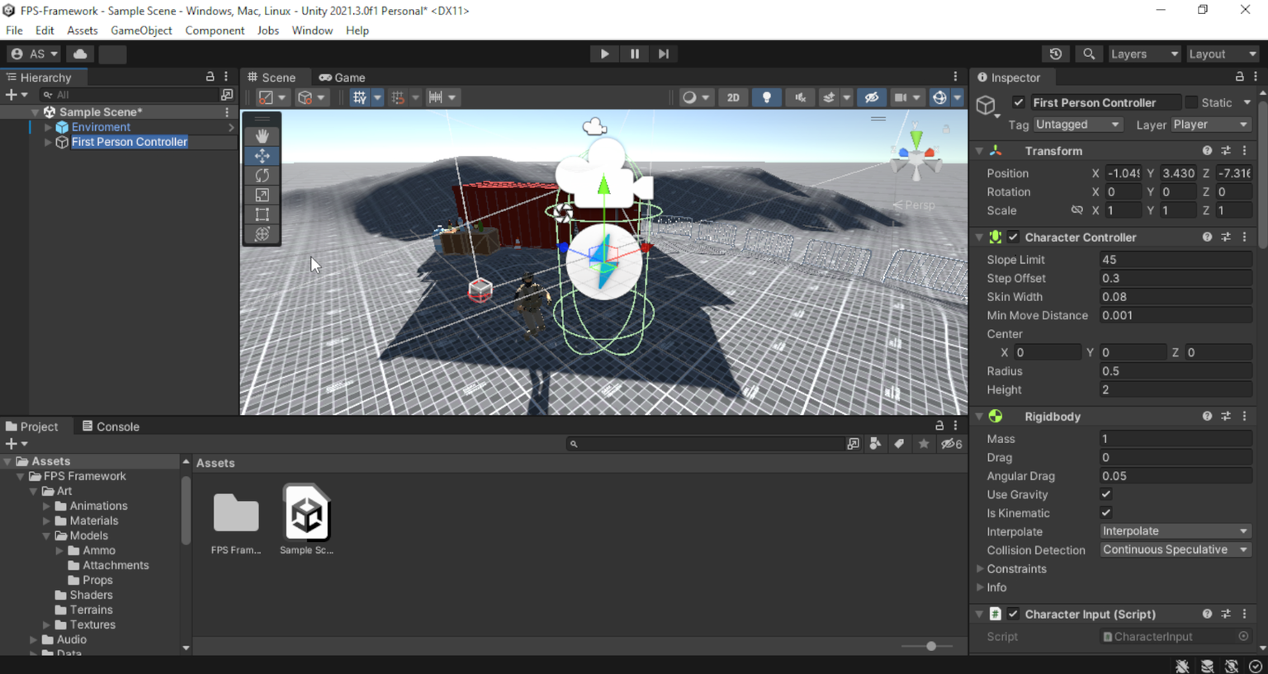Open the GameObject menu

141,31
